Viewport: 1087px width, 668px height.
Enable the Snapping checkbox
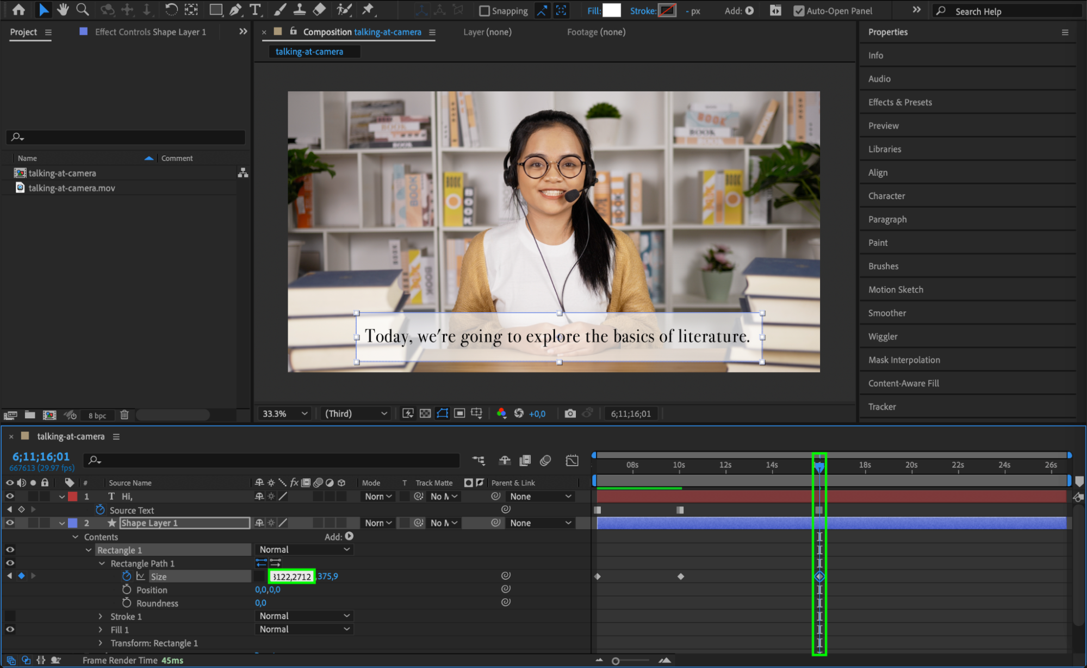[x=484, y=11]
